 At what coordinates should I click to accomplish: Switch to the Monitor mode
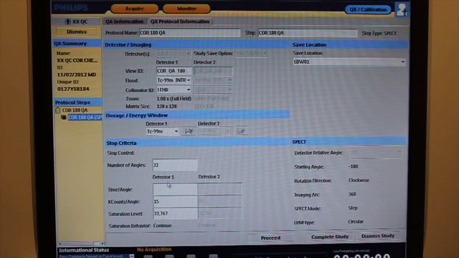point(186,9)
